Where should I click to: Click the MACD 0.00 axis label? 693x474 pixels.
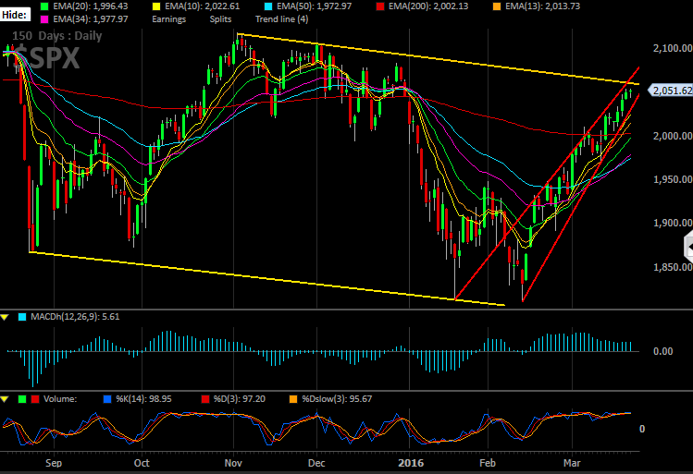663,351
